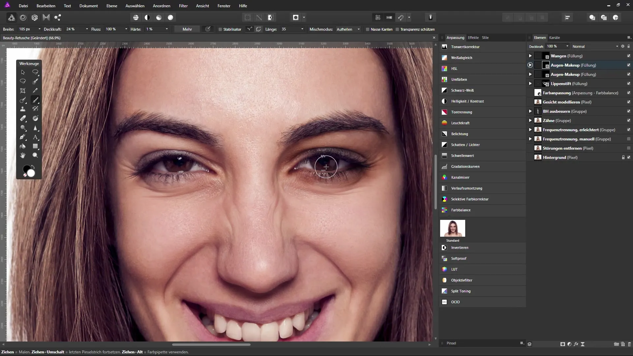Select the Clone stamp tool

pyautogui.click(x=23, y=109)
